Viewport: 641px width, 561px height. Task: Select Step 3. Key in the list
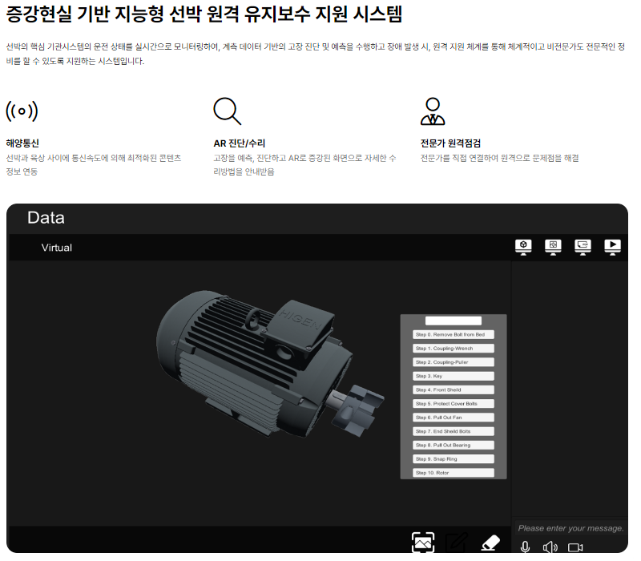(x=454, y=375)
